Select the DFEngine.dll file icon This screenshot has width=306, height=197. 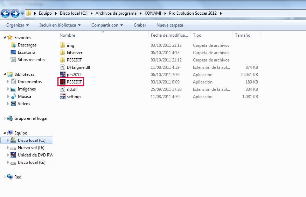pyautogui.click(x=62, y=67)
